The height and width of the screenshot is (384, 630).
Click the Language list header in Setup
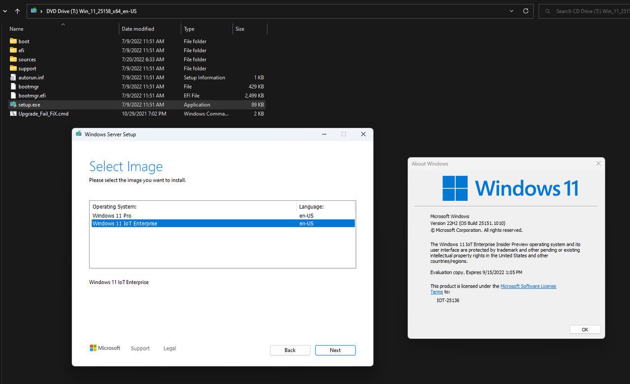click(312, 207)
